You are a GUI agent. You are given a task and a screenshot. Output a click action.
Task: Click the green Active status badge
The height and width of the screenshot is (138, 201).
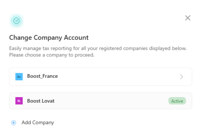coord(177,101)
